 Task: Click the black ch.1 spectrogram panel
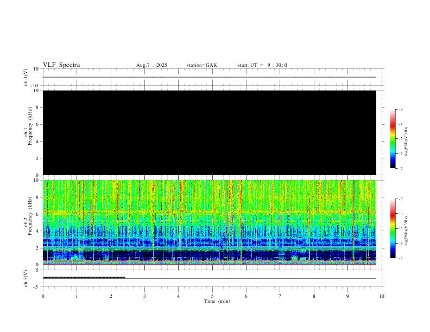pyautogui.click(x=210, y=132)
